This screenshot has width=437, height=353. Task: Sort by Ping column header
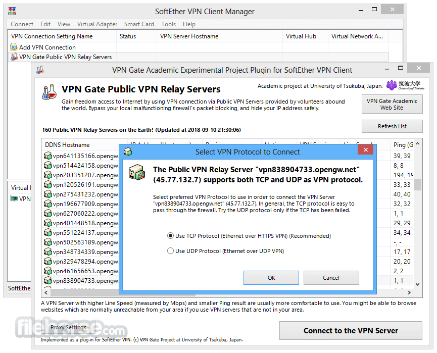pos(402,145)
